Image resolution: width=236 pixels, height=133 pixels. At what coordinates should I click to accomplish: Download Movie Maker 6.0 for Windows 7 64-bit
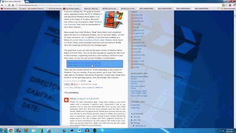pyautogui.click(x=84, y=62)
